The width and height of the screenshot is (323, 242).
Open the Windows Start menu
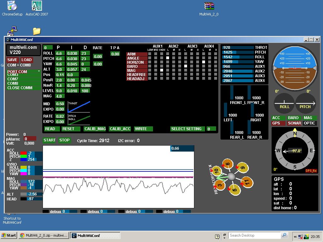pyautogui.click(x=9, y=235)
